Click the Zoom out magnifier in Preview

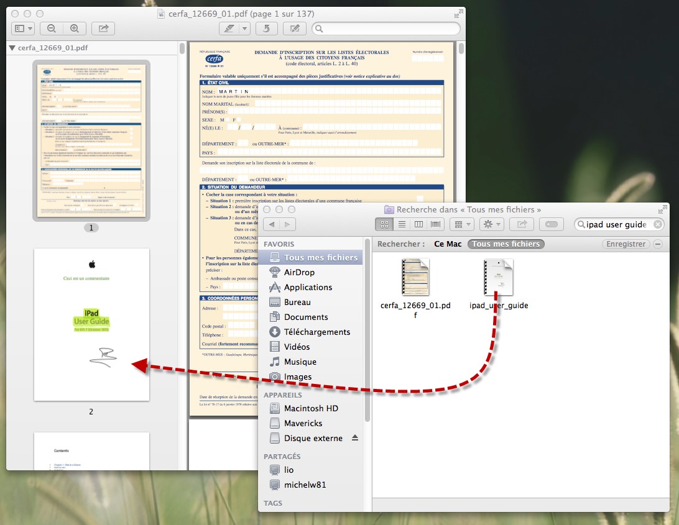pyautogui.click(x=52, y=28)
